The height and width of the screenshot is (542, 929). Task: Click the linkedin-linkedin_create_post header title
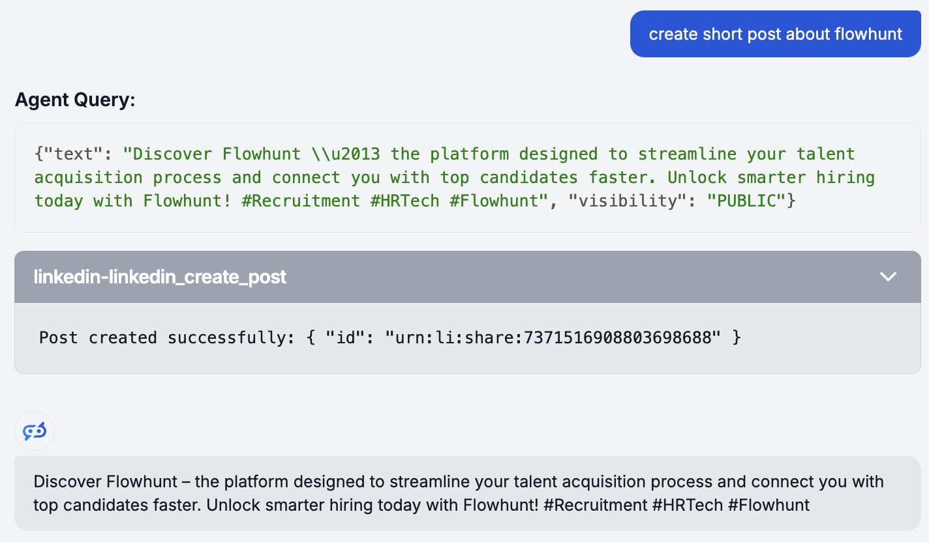point(160,277)
